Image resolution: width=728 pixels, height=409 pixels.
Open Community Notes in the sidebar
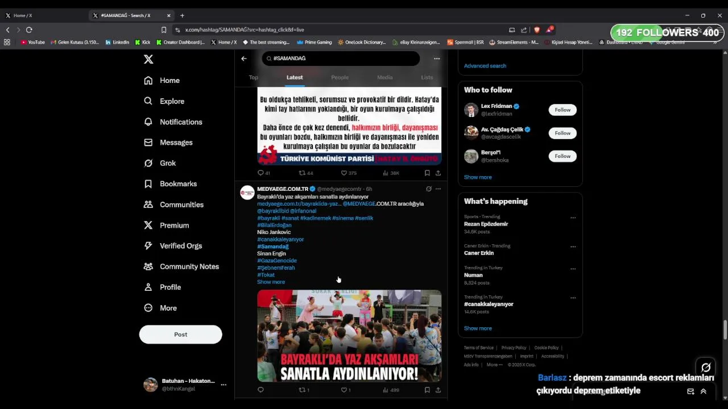pos(181,266)
